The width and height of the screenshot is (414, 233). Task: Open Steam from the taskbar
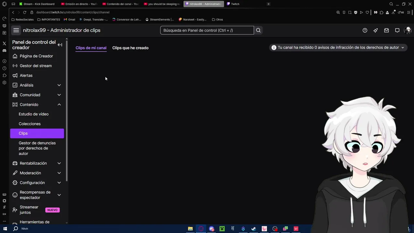tap(254, 228)
